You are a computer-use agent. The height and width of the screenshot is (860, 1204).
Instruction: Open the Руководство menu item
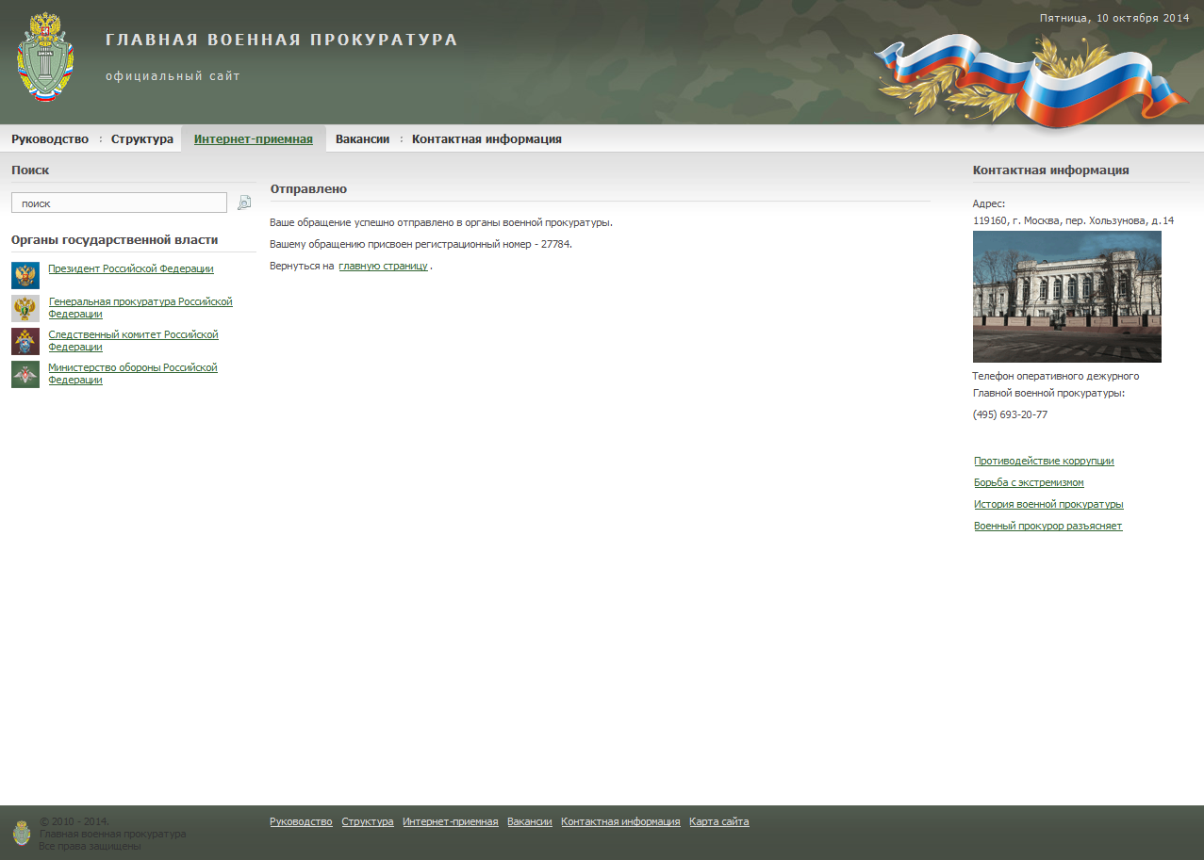click(50, 138)
